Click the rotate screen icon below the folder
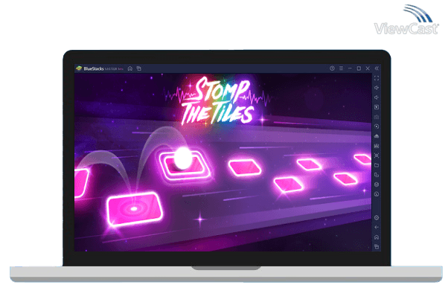The height and width of the screenshot is (308, 448). tap(377, 175)
